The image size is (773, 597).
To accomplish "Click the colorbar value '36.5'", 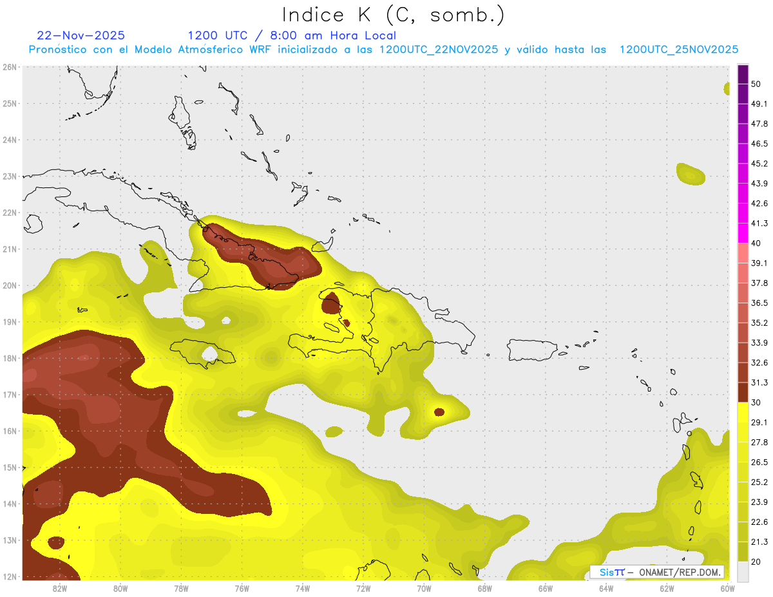I will [759, 303].
